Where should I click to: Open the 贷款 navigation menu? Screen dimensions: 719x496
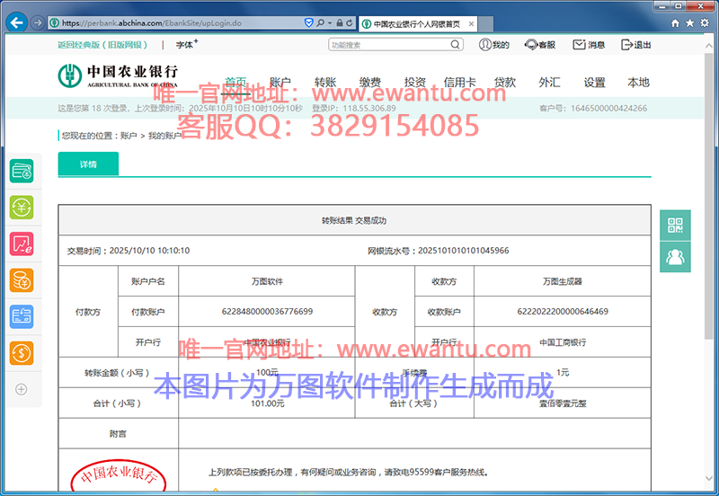click(x=505, y=83)
